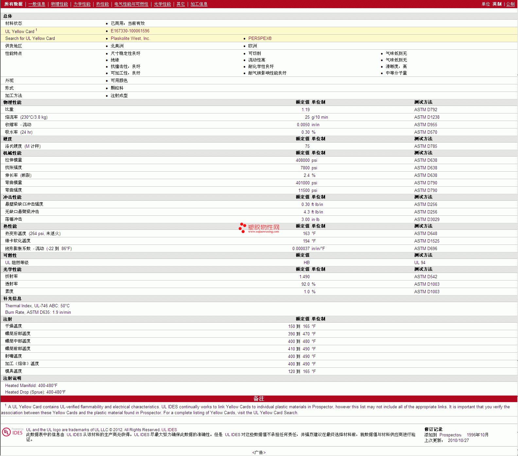The image size is (518, 456).
Task: Click the 广告 label at page bottom
Action: [259, 452]
